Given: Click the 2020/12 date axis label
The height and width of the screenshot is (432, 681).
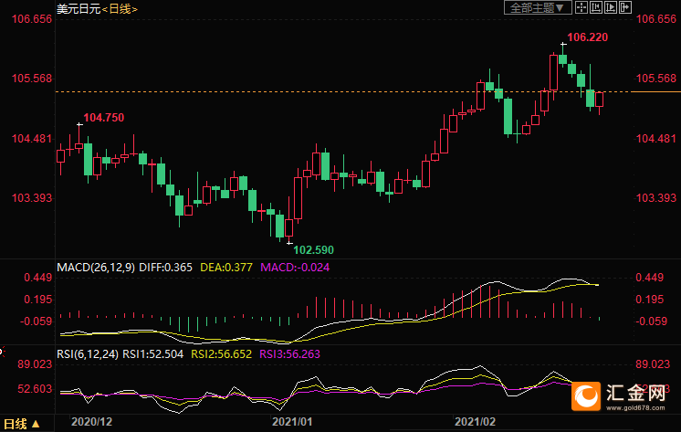Looking at the screenshot, I should [91, 422].
